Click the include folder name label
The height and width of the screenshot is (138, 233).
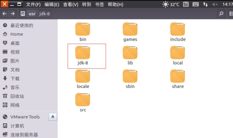178,39
